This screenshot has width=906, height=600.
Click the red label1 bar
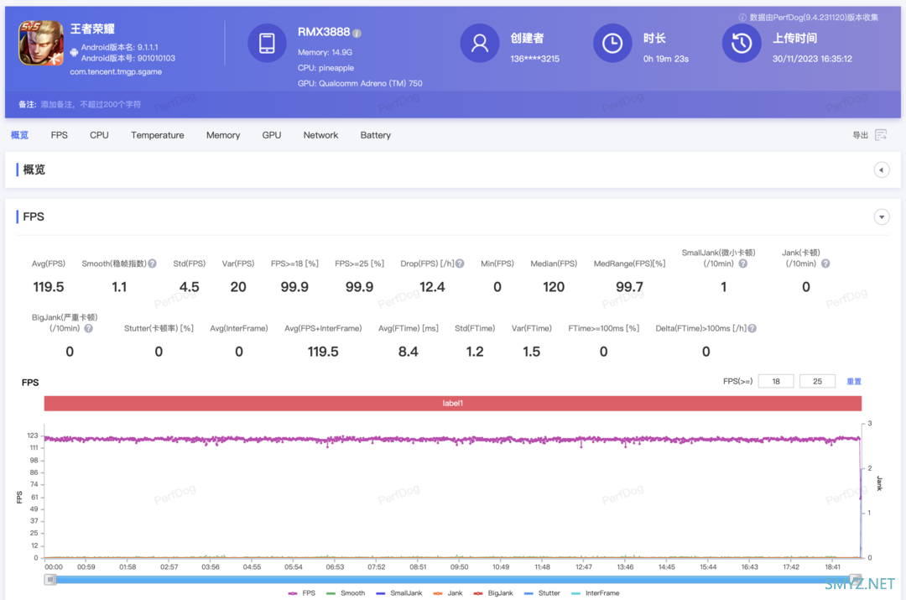click(x=452, y=404)
